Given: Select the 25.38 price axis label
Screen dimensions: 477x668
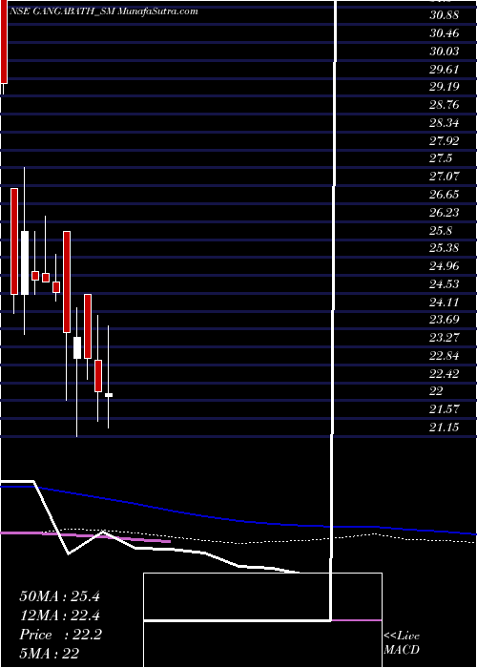Looking at the screenshot, I should 445,248.
